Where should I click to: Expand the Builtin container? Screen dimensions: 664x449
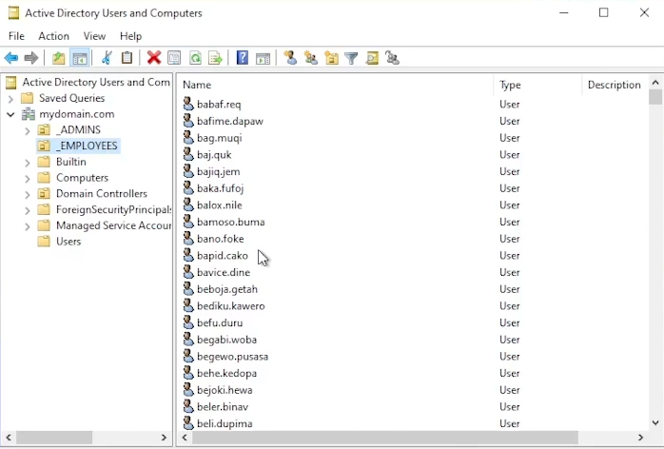click(28, 163)
